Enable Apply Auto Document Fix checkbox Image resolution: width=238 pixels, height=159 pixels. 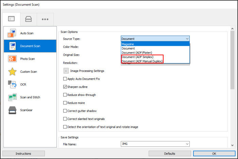pyautogui.click(x=65, y=79)
